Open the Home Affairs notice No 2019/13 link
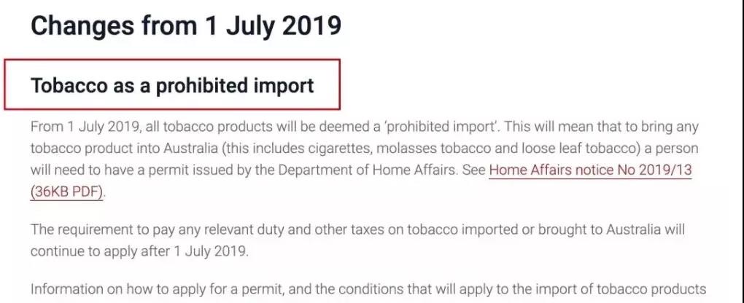 590,169
